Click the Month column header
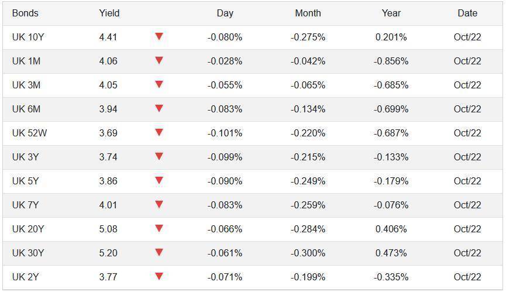This screenshot has width=506, height=292. click(308, 13)
